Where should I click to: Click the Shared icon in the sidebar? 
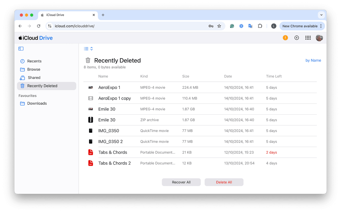pos(22,77)
